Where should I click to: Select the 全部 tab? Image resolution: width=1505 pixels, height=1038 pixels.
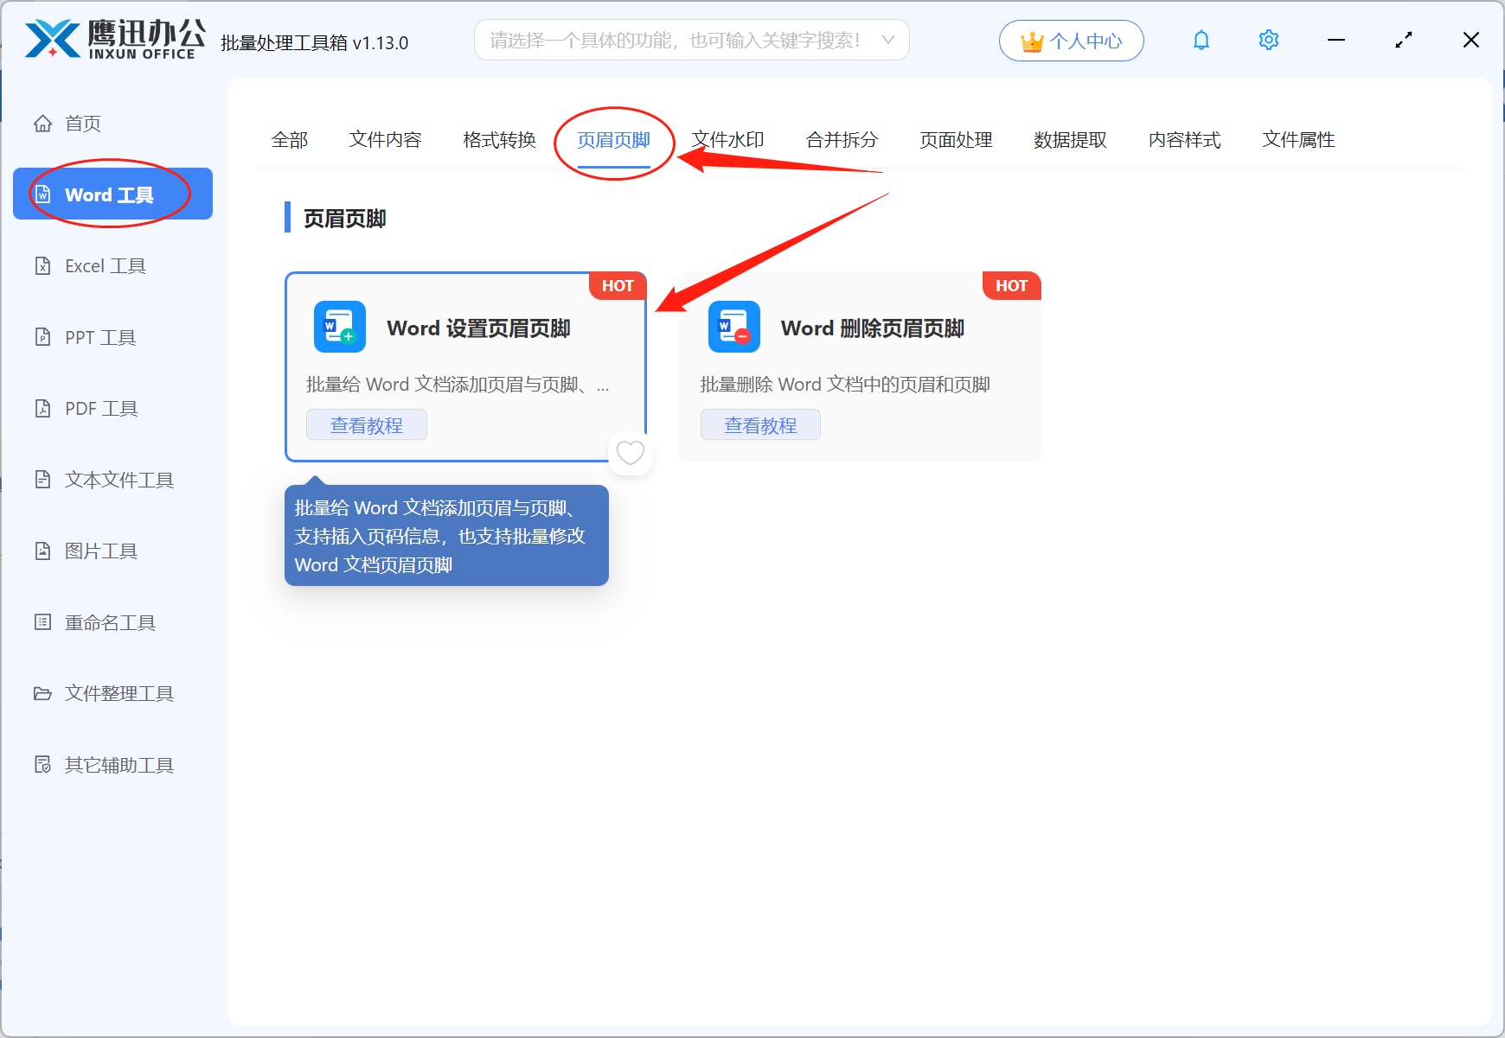click(x=291, y=140)
